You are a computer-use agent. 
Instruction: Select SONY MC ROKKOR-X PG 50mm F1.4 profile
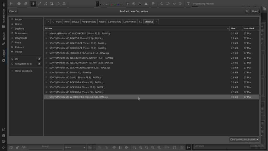(x=152, y=53)
